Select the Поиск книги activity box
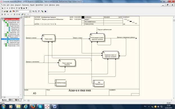This screenshot has height=109, width=175. pyautogui.click(x=49, y=38)
